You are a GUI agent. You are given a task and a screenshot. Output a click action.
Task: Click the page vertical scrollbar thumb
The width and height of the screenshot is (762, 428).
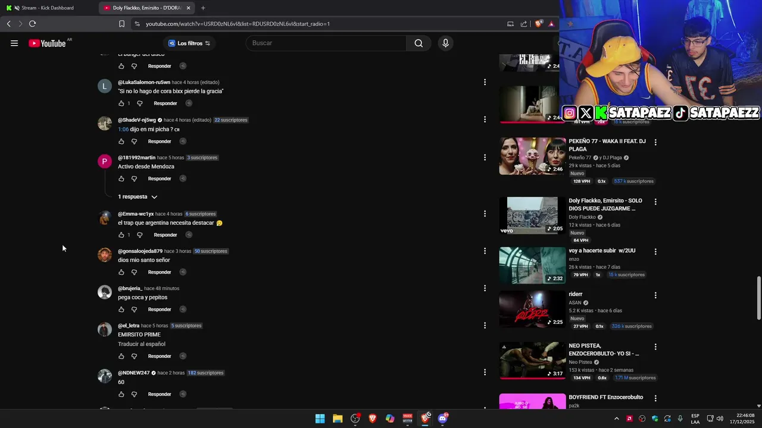758,298
